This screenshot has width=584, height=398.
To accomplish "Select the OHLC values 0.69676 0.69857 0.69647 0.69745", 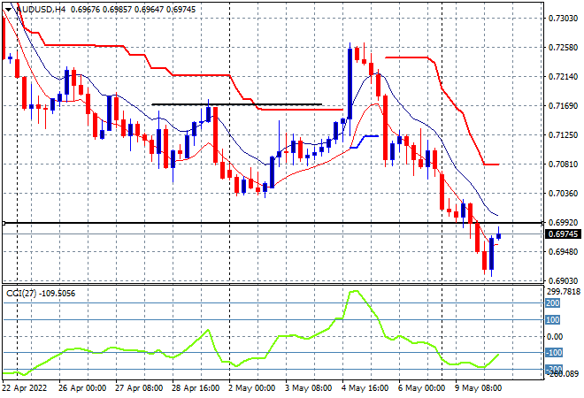I will click(133, 10).
